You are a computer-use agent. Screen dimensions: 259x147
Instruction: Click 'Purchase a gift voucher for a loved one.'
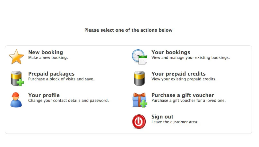[x=188, y=101]
